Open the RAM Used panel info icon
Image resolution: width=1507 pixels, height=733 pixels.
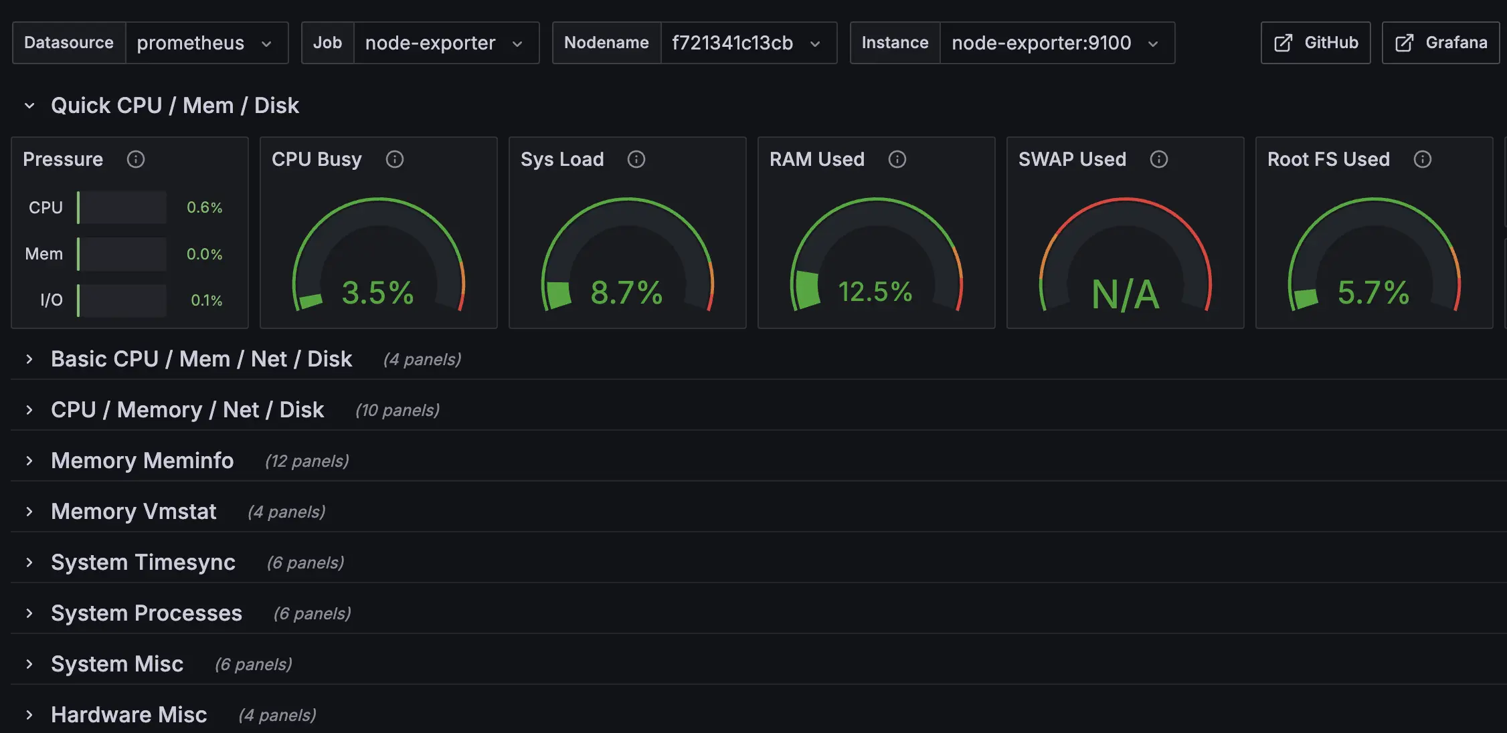coord(897,159)
